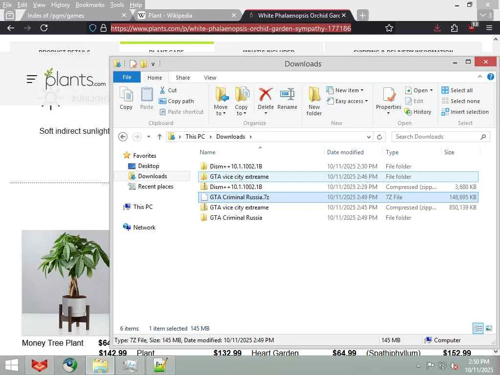Click Paste shortcut in the ribbon
This screenshot has width=500, height=375.
point(181,112)
